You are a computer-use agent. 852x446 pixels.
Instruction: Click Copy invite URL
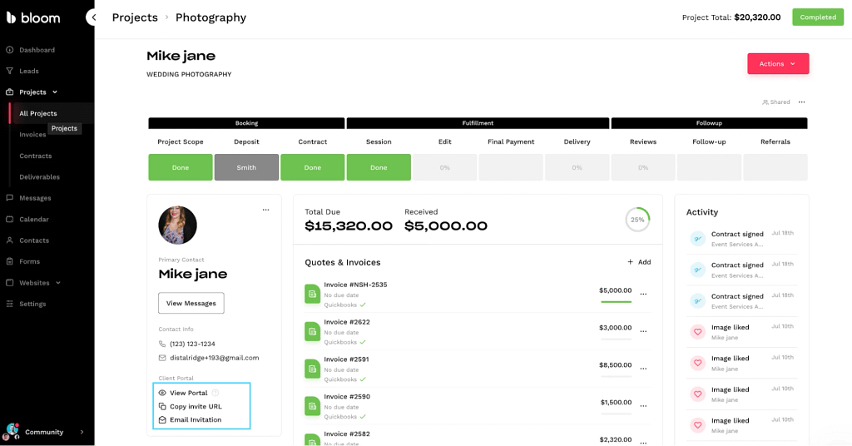[x=196, y=406]
